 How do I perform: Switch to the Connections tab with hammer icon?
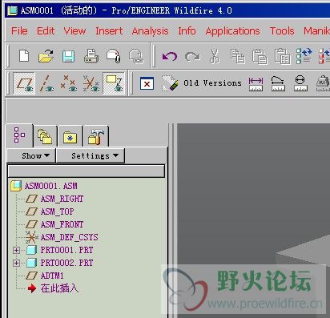(x=96, y=136)
